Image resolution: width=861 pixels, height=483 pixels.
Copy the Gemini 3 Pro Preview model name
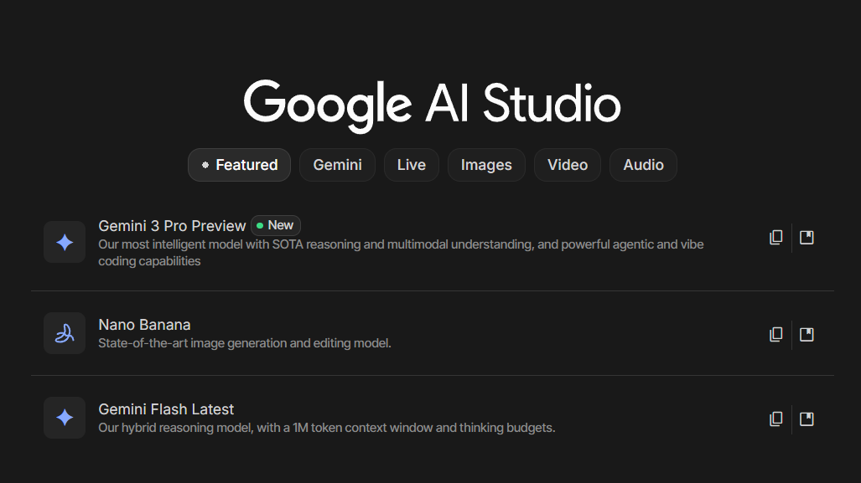click(775, 238)
